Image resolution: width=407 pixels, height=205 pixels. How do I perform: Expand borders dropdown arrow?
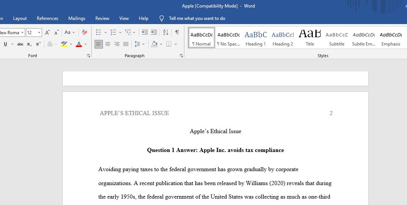pos(176,44)
